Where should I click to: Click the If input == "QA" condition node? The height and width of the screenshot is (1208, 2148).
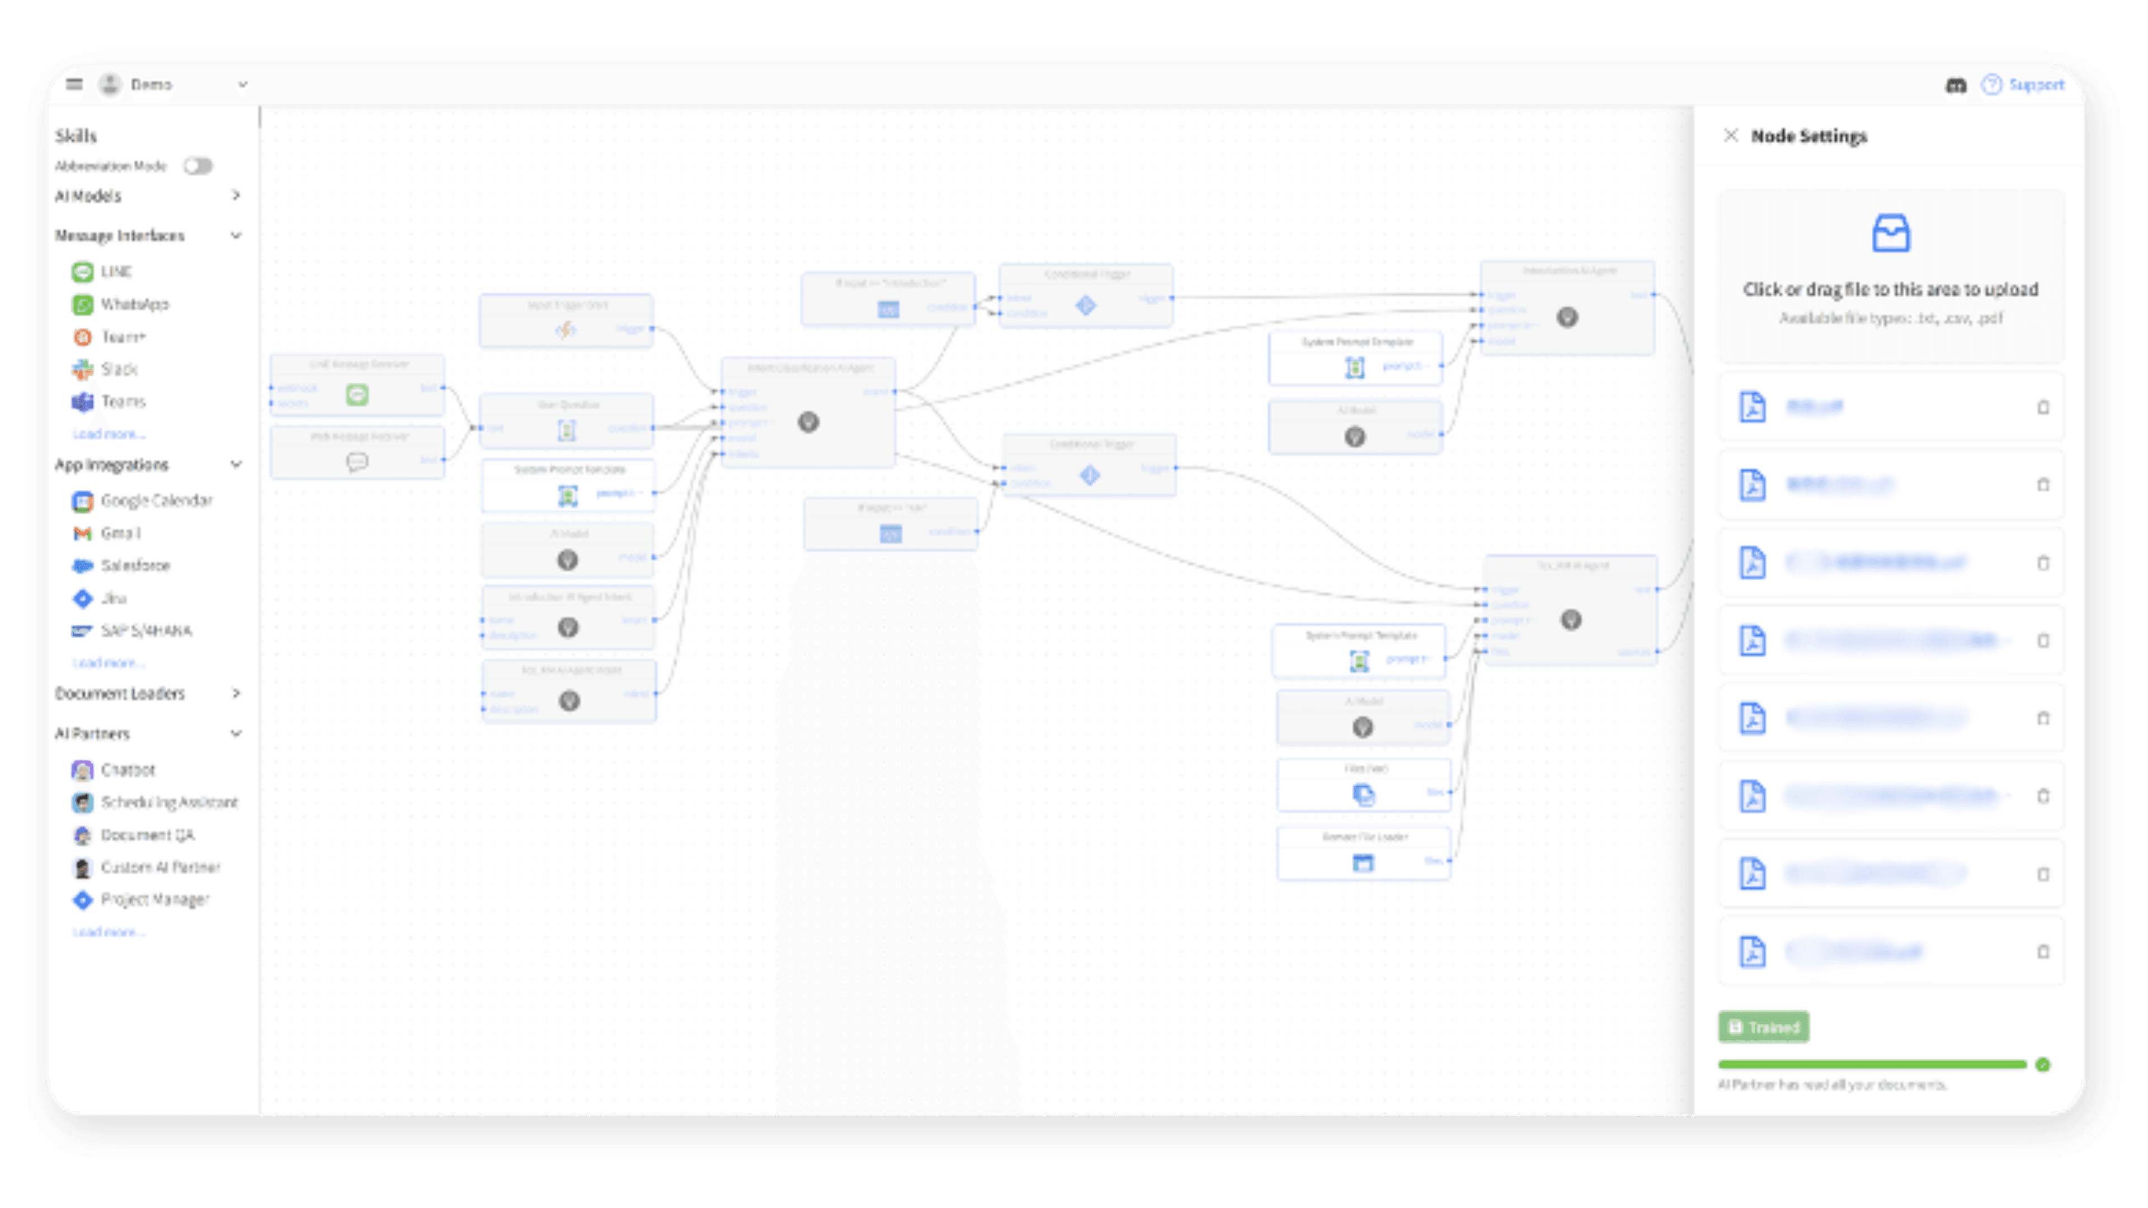891,525
